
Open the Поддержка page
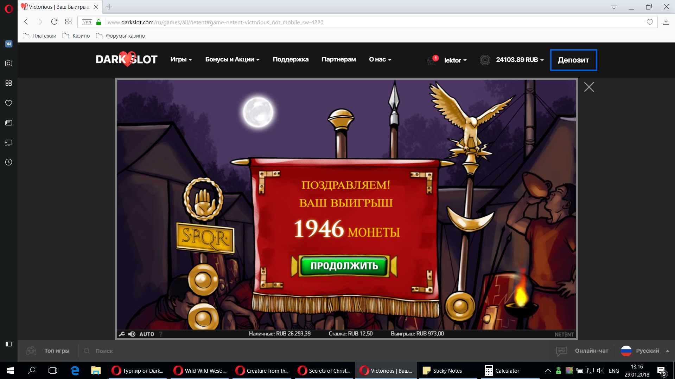click(291, 60)
